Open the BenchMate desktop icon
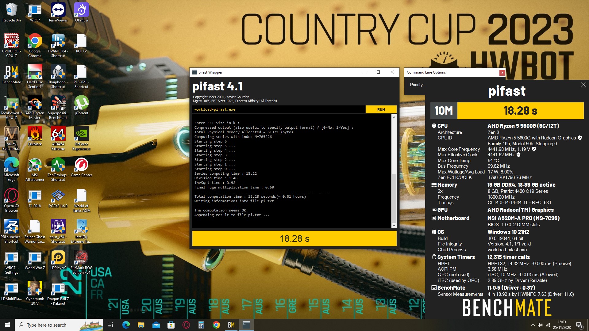Screen dimensions: 589x331 pyautogui.click(x=12, y=74)
